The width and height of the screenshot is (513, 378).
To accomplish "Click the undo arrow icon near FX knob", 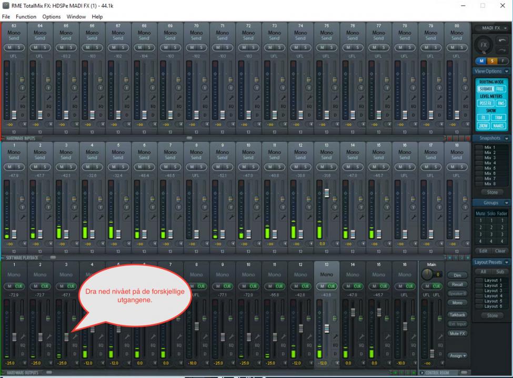I will 501,40.
